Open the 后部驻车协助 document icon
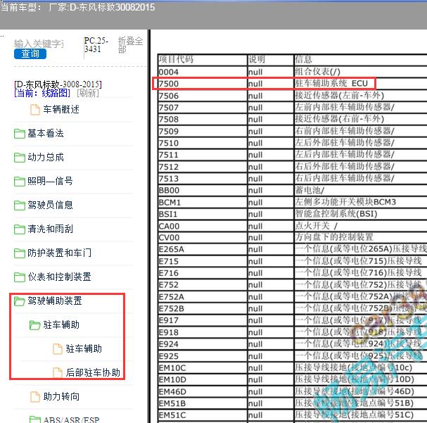 pyautogui.click(x=58, y=372)
